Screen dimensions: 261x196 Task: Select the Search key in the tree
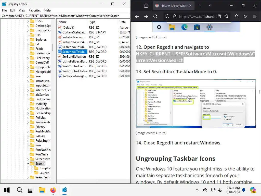(x=40, y=164)
